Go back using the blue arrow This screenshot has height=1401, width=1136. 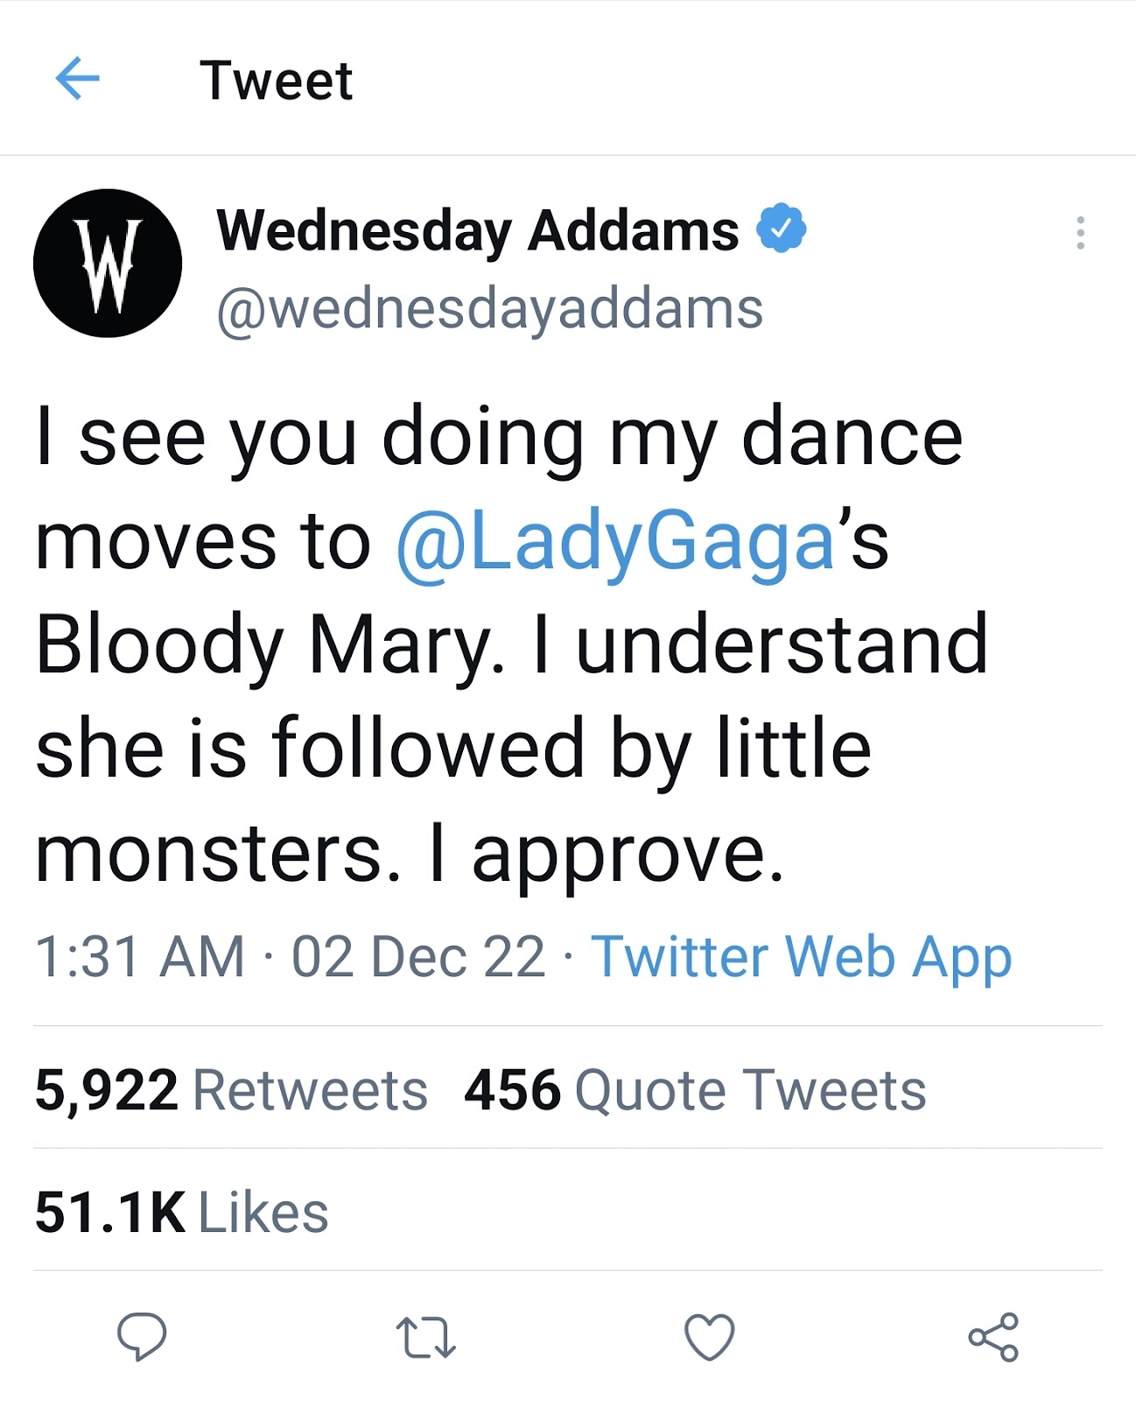coord(77,80)
